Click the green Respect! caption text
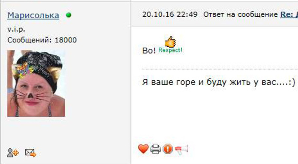The width and height of the screenshot is (298, 164). tap(170, 50)
